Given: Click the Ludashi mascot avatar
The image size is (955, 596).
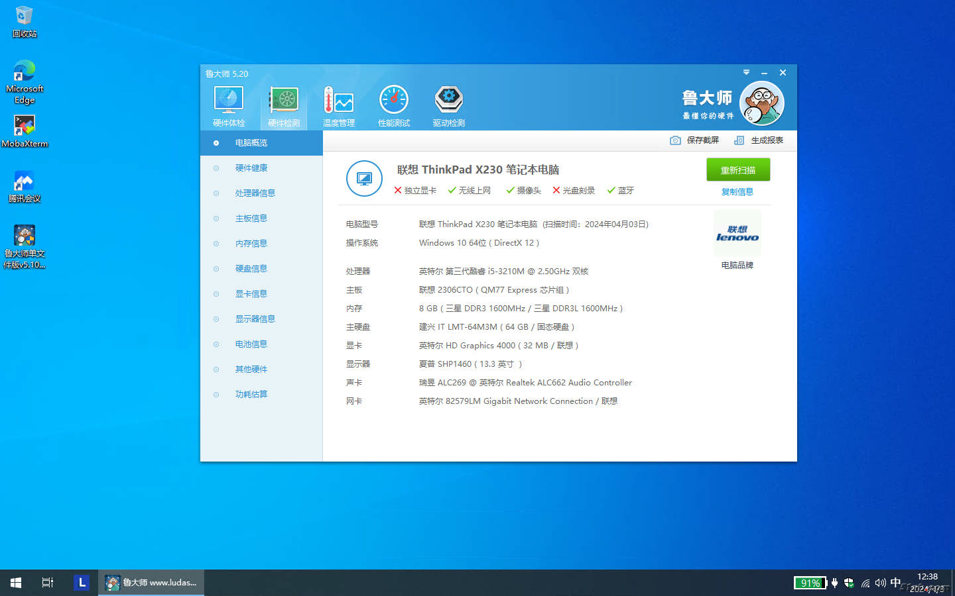Looking at the screenshot, I should pos(762,103).
